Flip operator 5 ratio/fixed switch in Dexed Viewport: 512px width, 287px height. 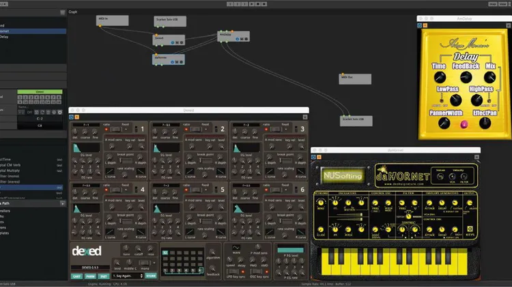(x=196, y=190)
